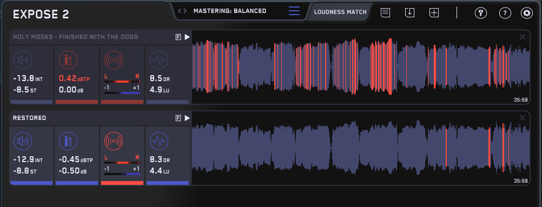Open the report notes icon
This screenshot has width=542, height=207.
coord(386,13)
